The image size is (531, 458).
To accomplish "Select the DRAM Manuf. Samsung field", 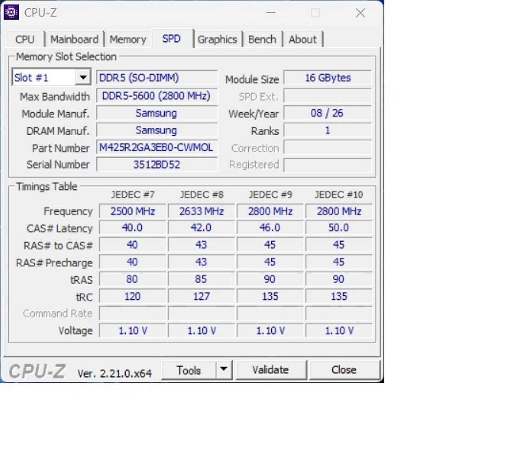I will point(157,130).
